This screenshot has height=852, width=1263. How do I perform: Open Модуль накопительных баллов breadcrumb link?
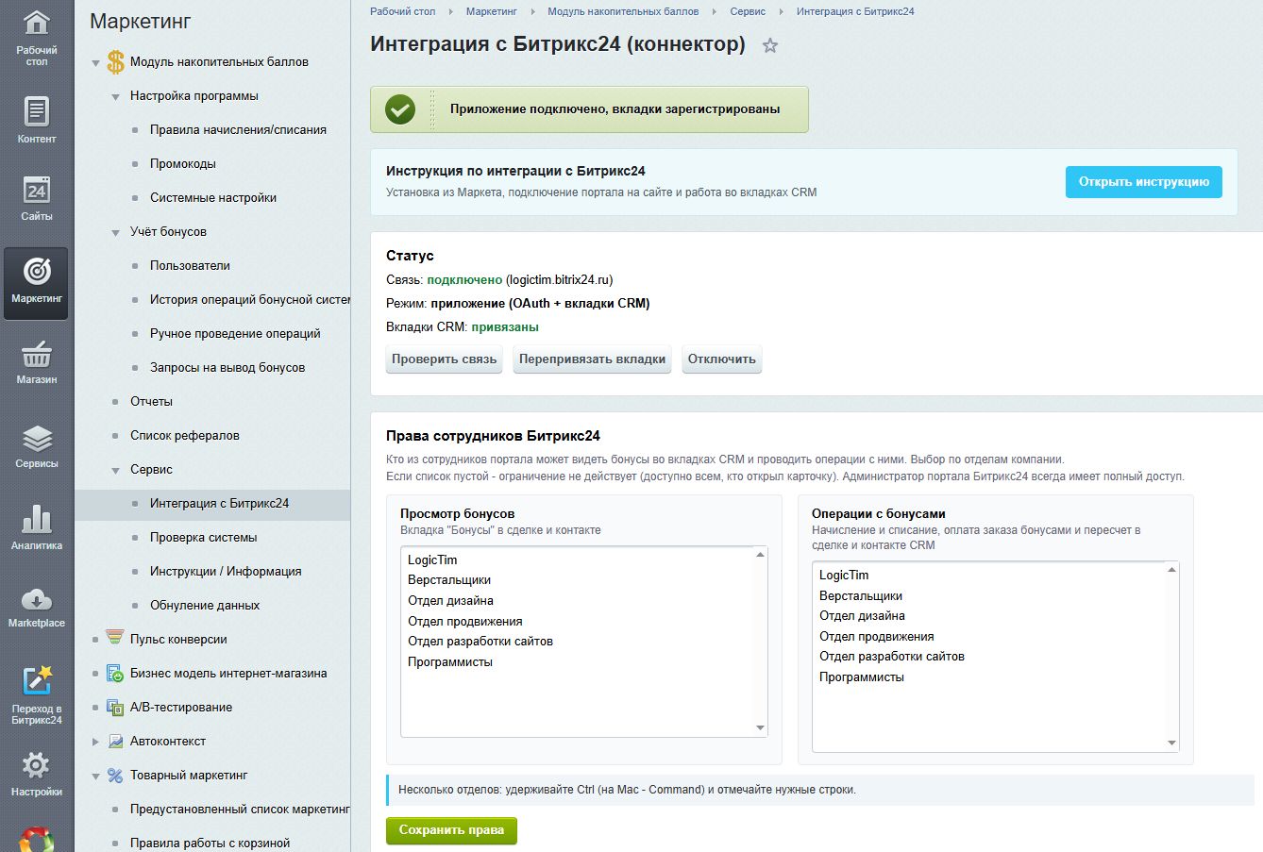[x=623, y=11]
